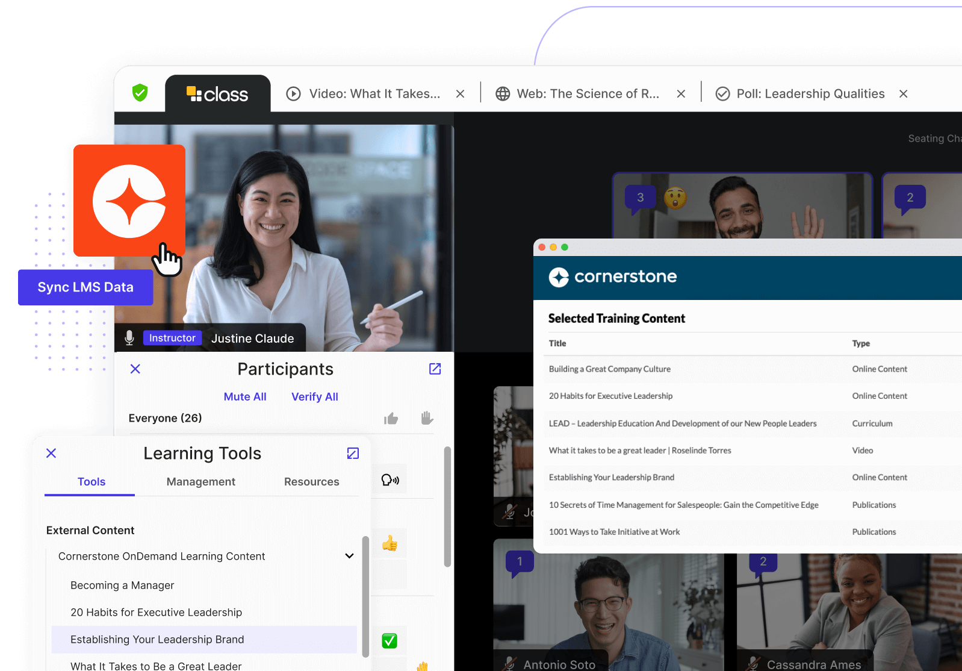Toggle Antonio Soto's muted microphone
962x671 pixels.
click(509, 664)
